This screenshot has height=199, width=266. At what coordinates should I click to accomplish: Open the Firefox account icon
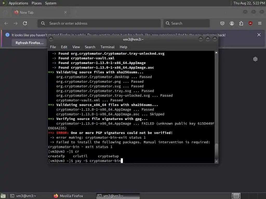[232, 23]
